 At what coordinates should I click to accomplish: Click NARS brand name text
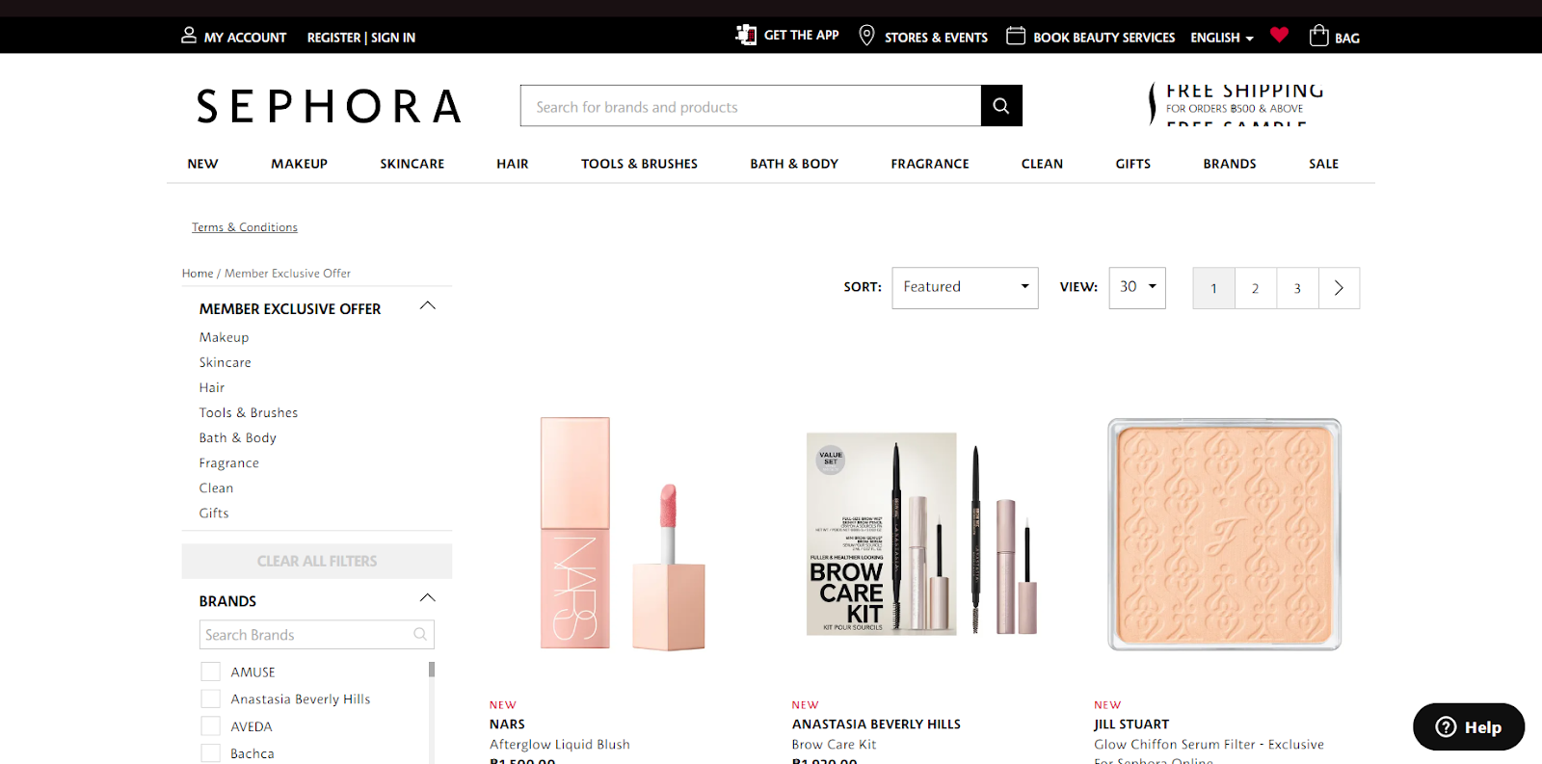pos(507,724)
